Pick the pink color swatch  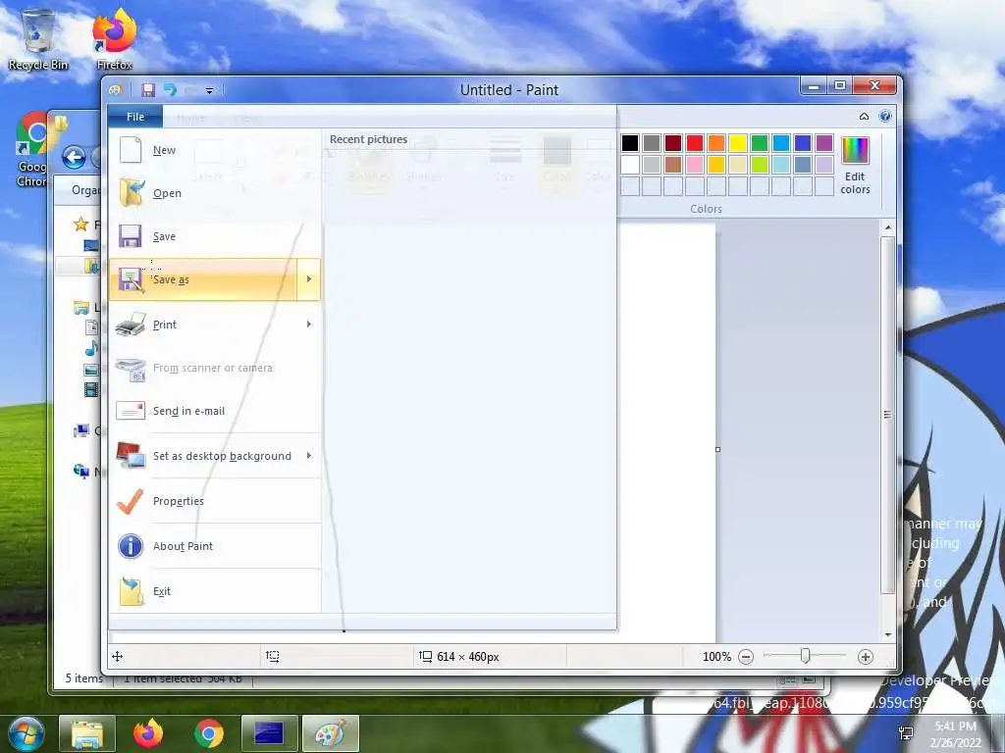click(695, 165)
